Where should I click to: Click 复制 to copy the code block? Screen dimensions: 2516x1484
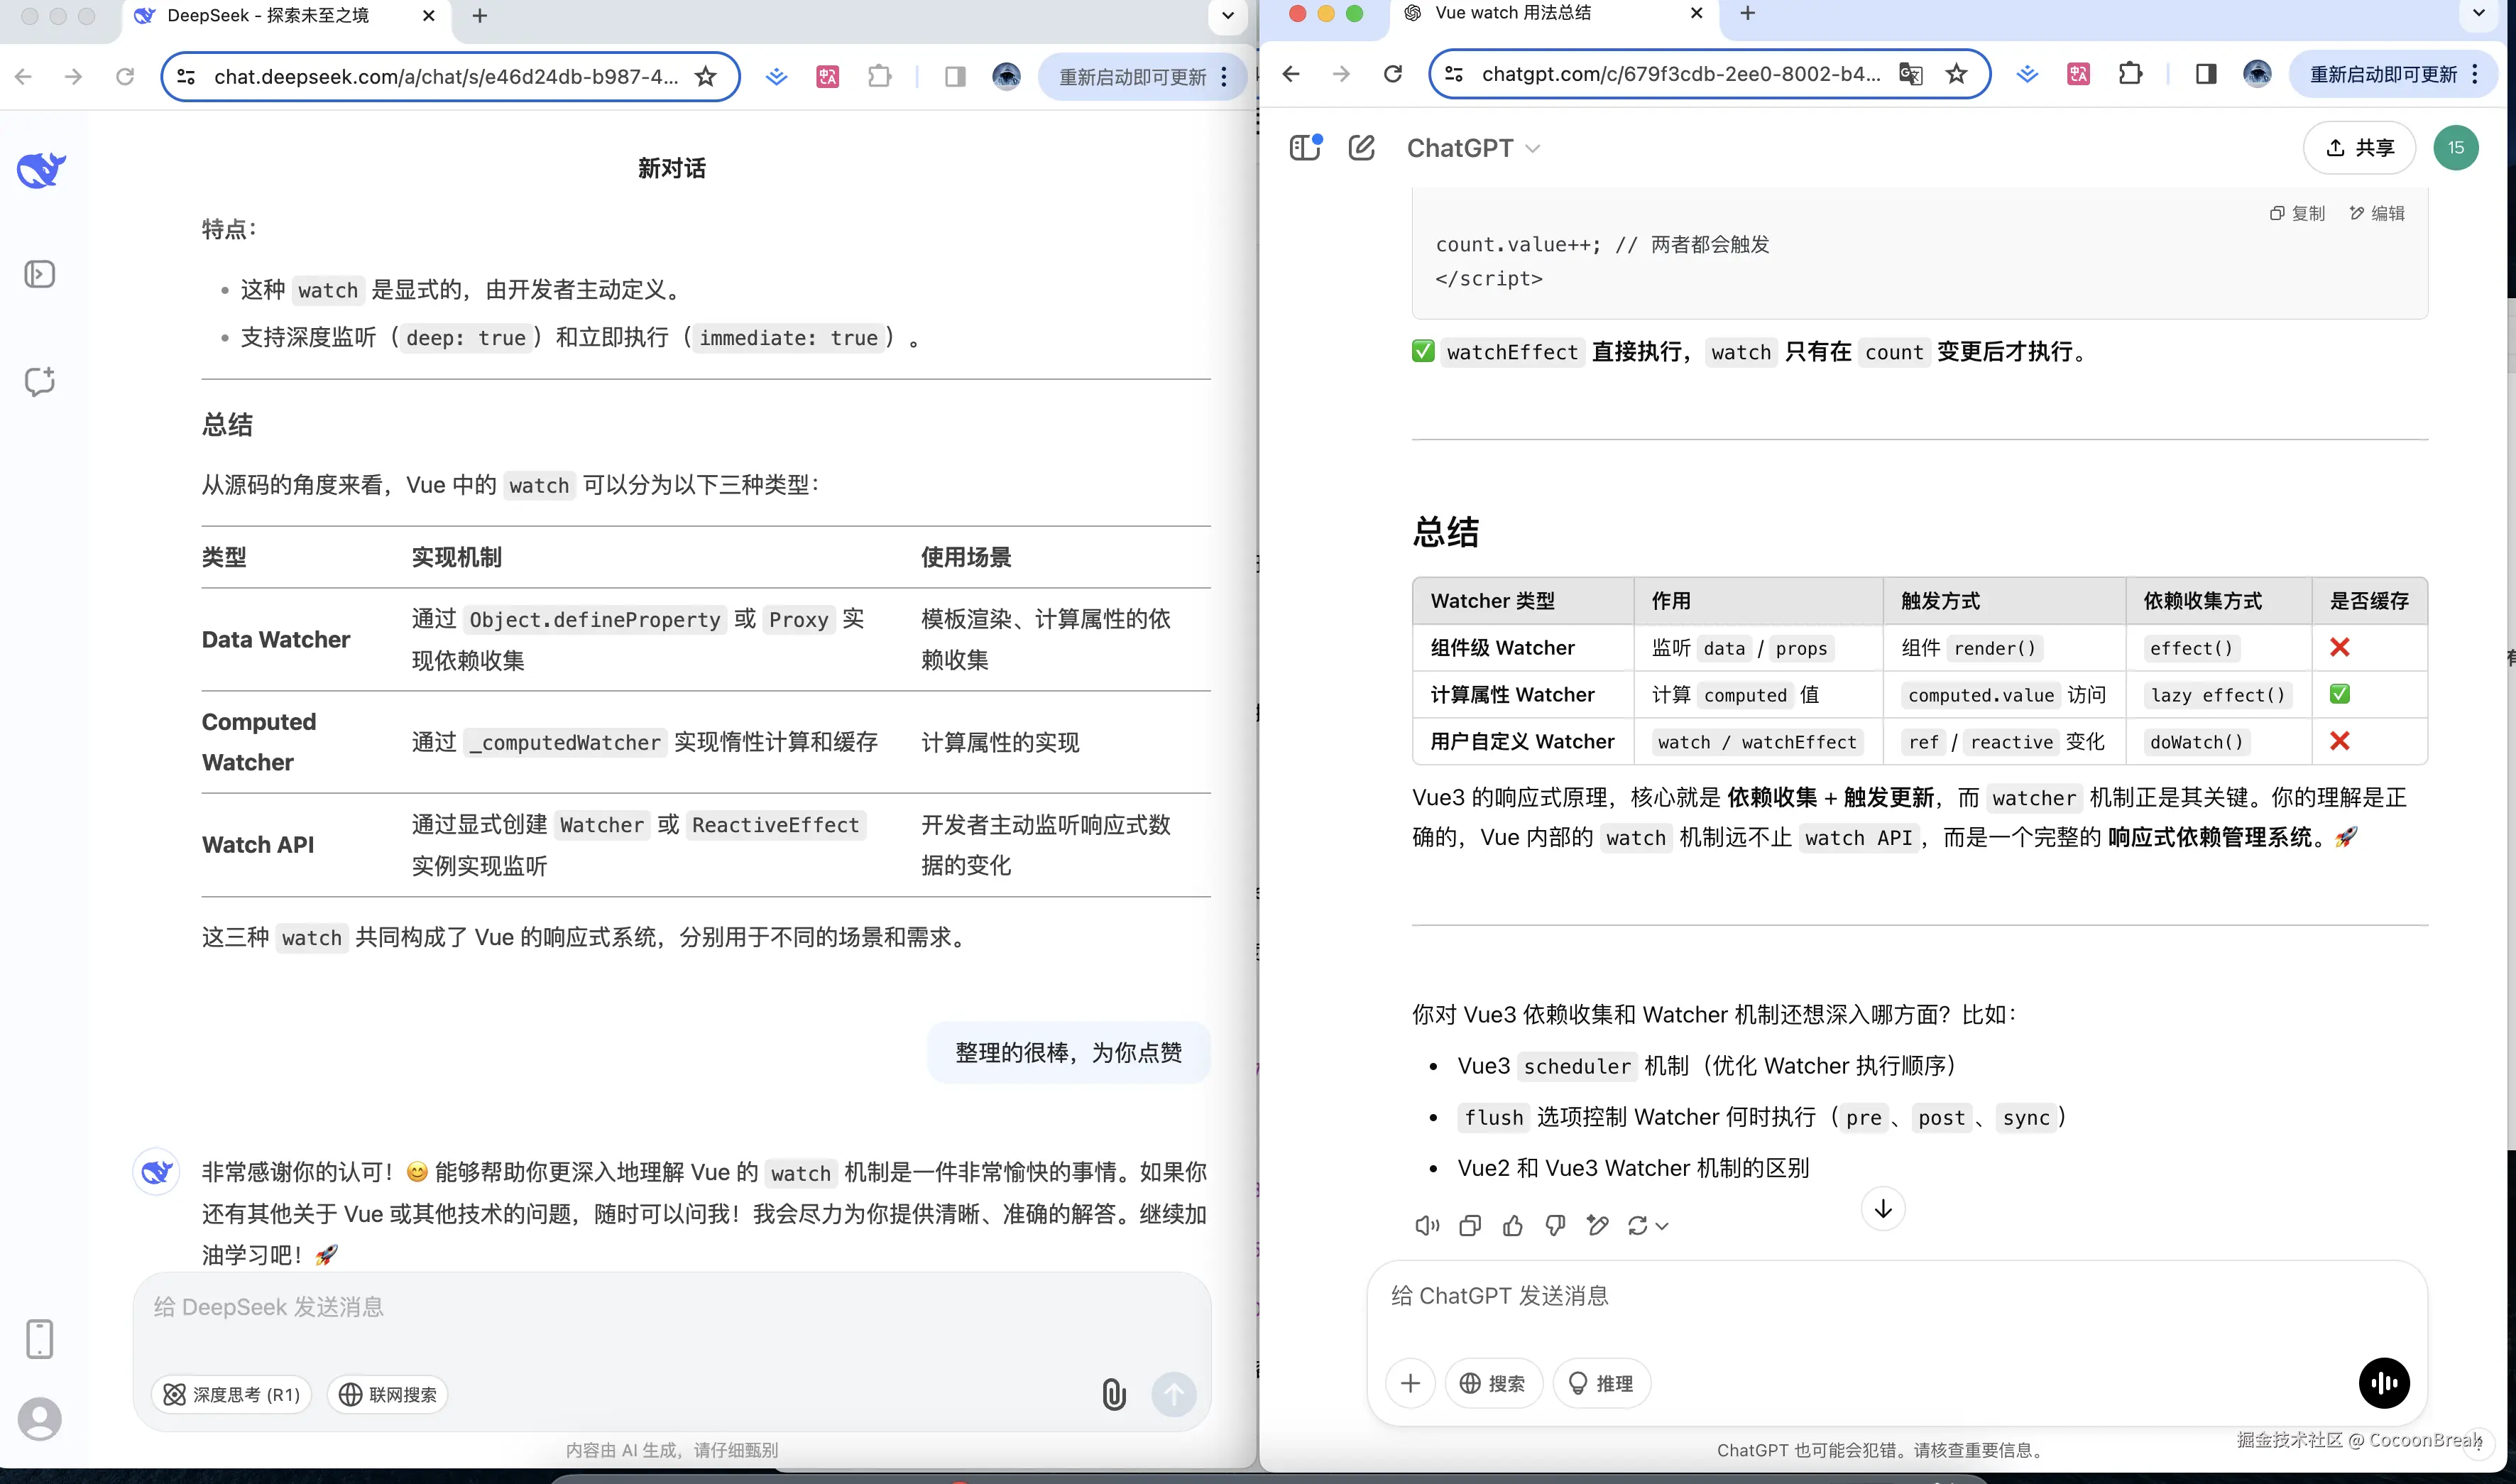[x=2297, y=213]
